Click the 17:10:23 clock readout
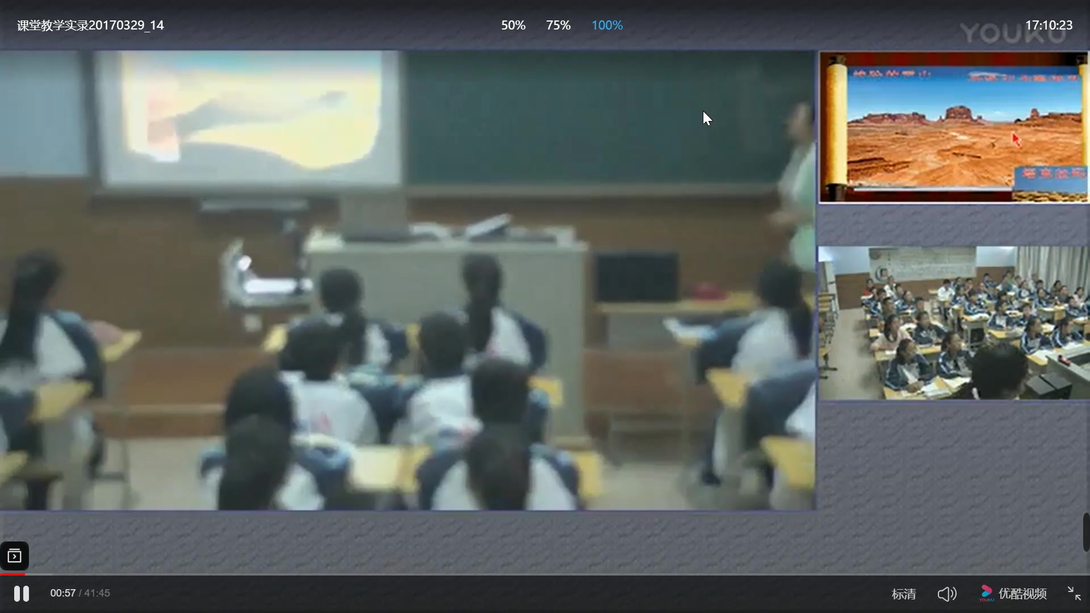 [1048, 26]
